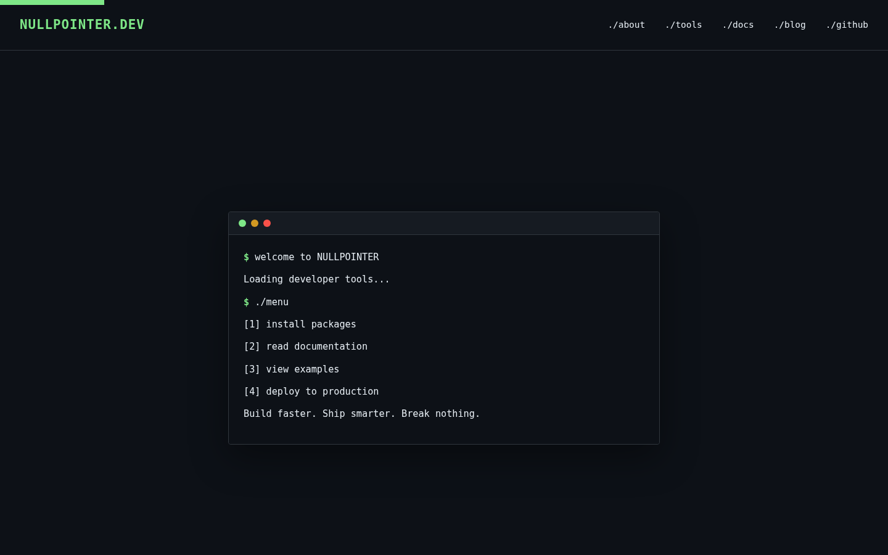Click the Loading developer tools line
The height and width of the screenshot is (555, 888).
(x=316, y=279)
